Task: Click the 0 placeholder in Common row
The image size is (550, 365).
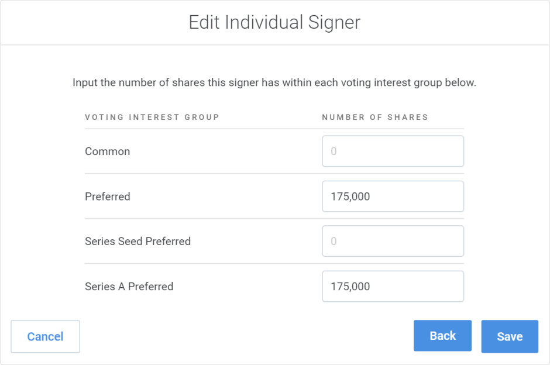Action: coord(334,151)
